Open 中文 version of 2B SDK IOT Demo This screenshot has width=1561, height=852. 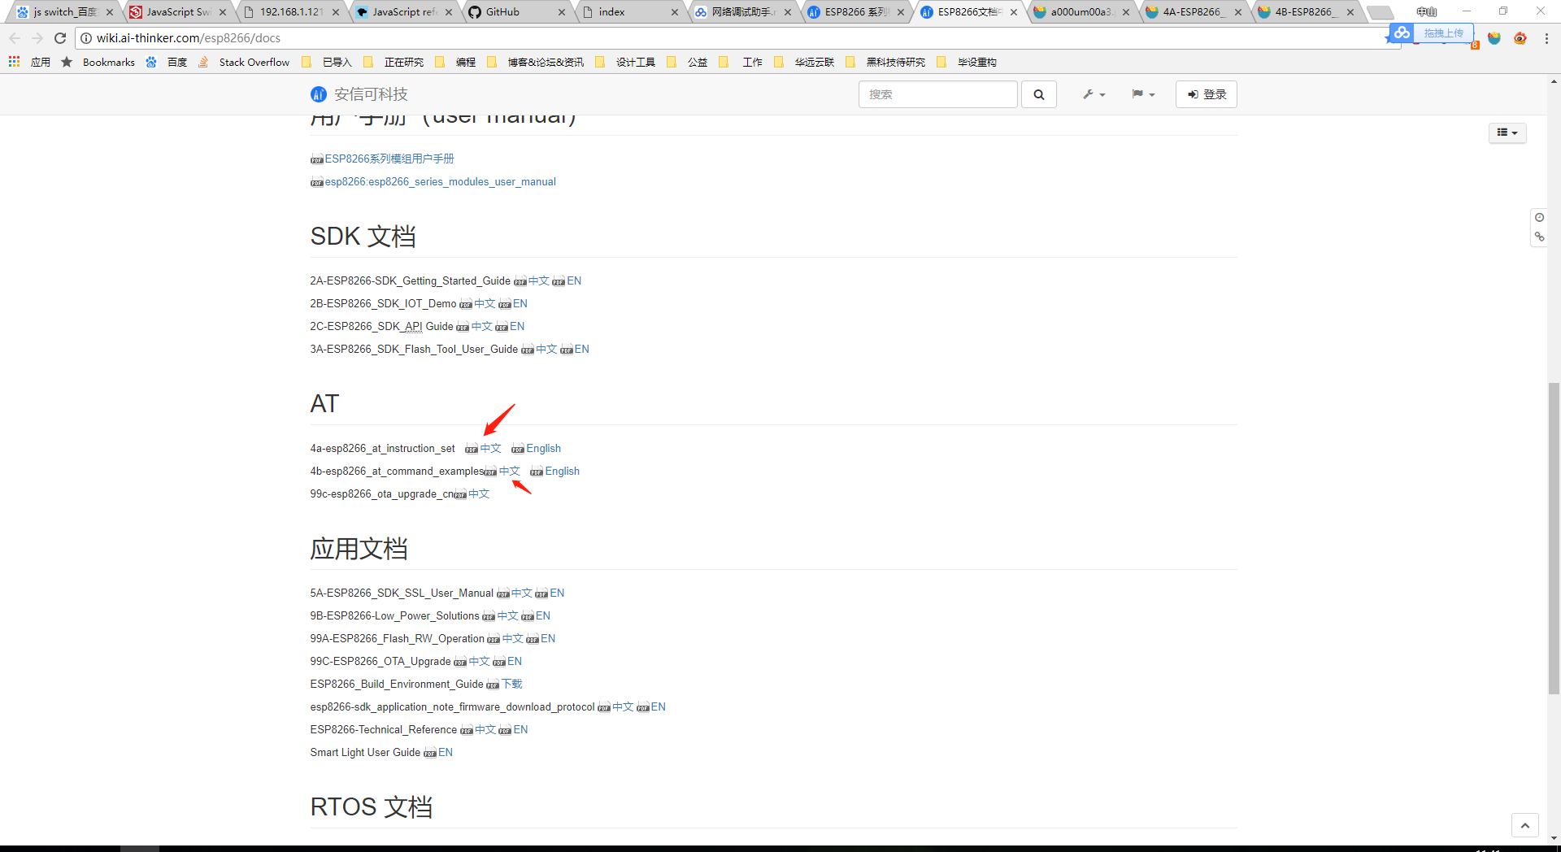(x=485, y=303)
